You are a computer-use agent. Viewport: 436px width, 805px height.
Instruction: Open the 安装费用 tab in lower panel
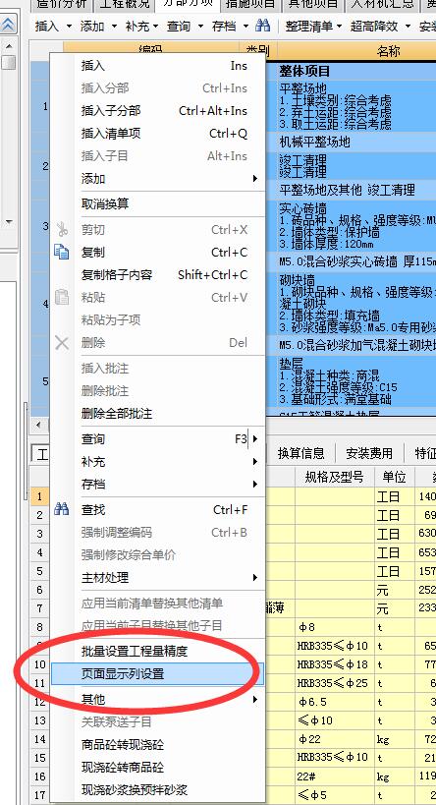tap(369, 453)
